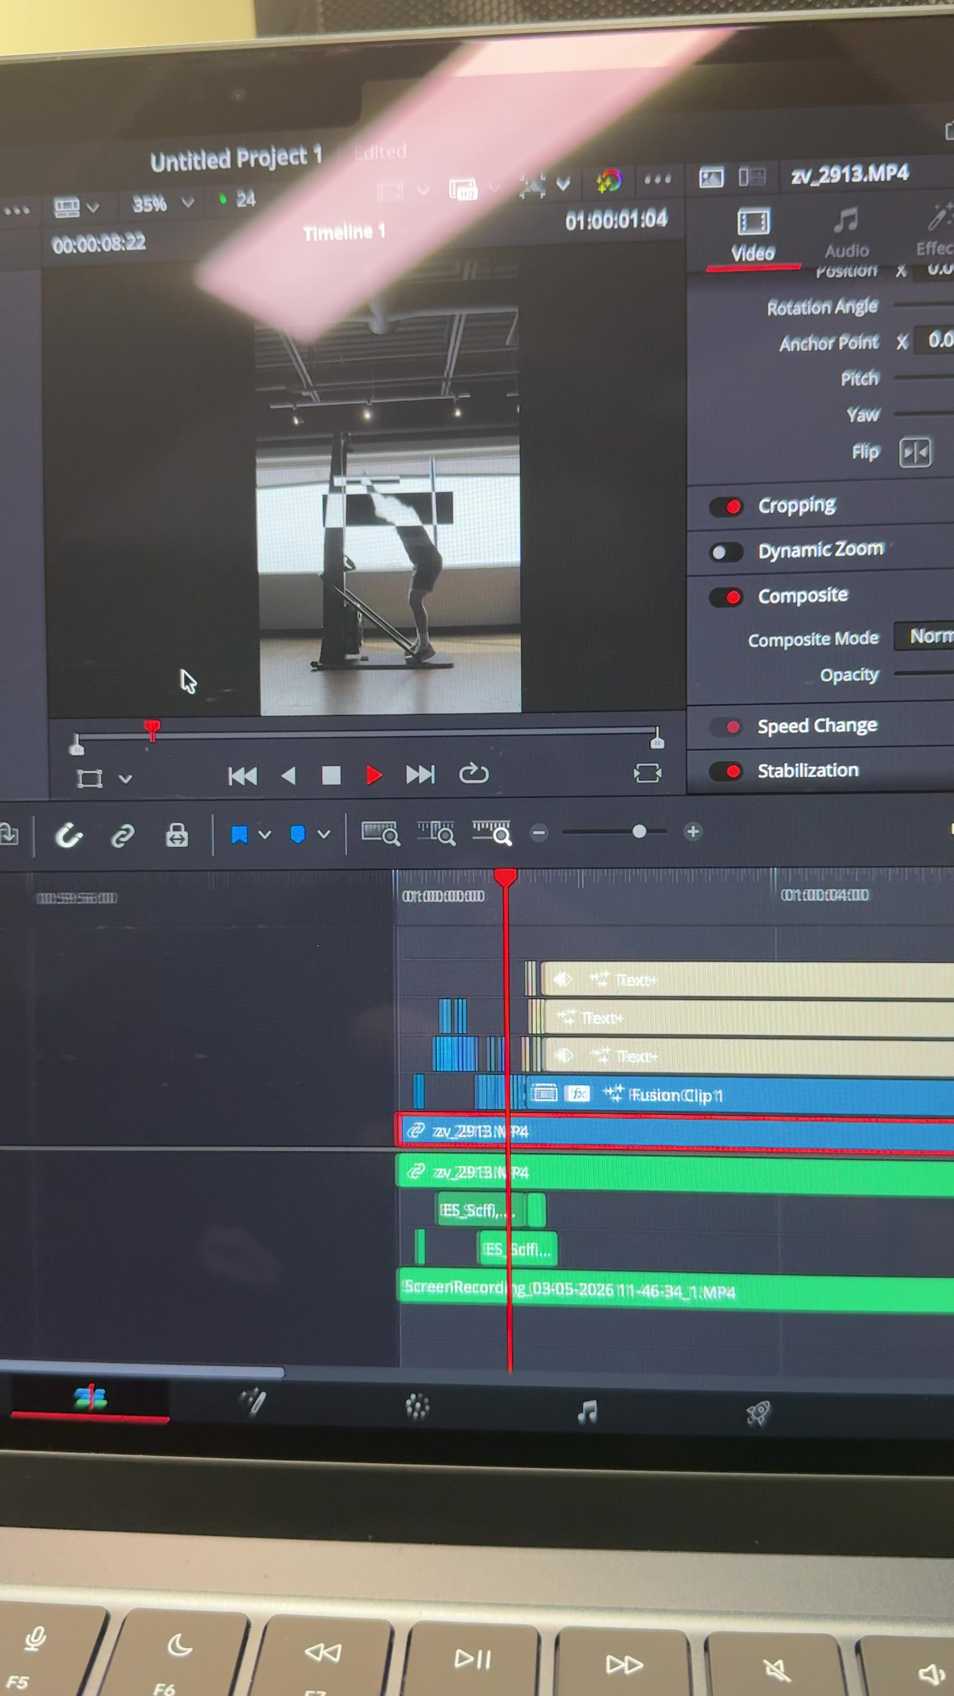Open the options dots left of viewer layout

tap(17, 211)
